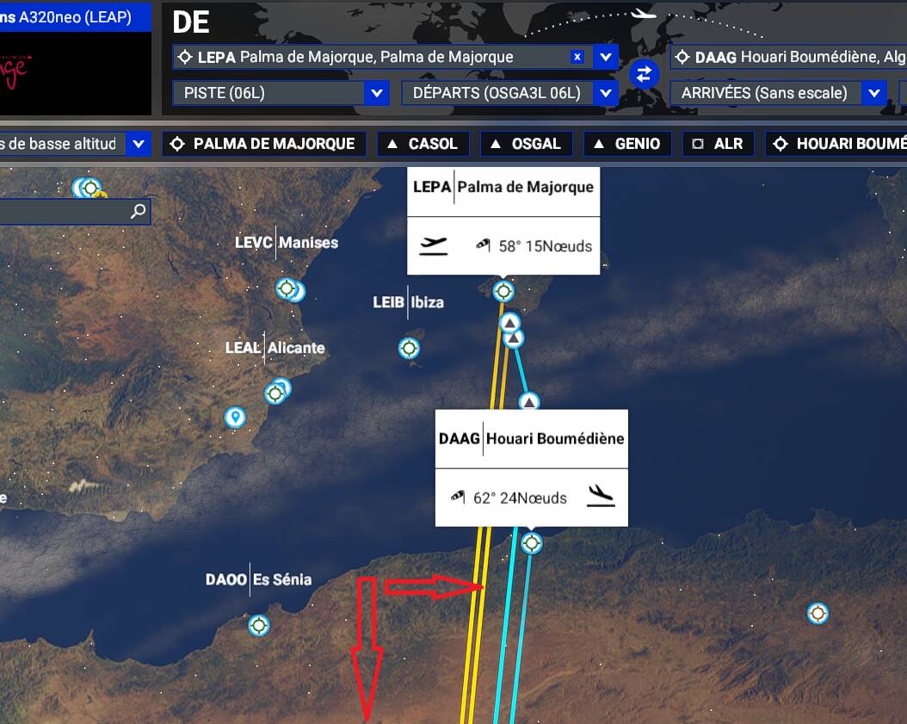Click the ALR waypoint button
The width and height of the screenshot is (907, 724).
719,144
